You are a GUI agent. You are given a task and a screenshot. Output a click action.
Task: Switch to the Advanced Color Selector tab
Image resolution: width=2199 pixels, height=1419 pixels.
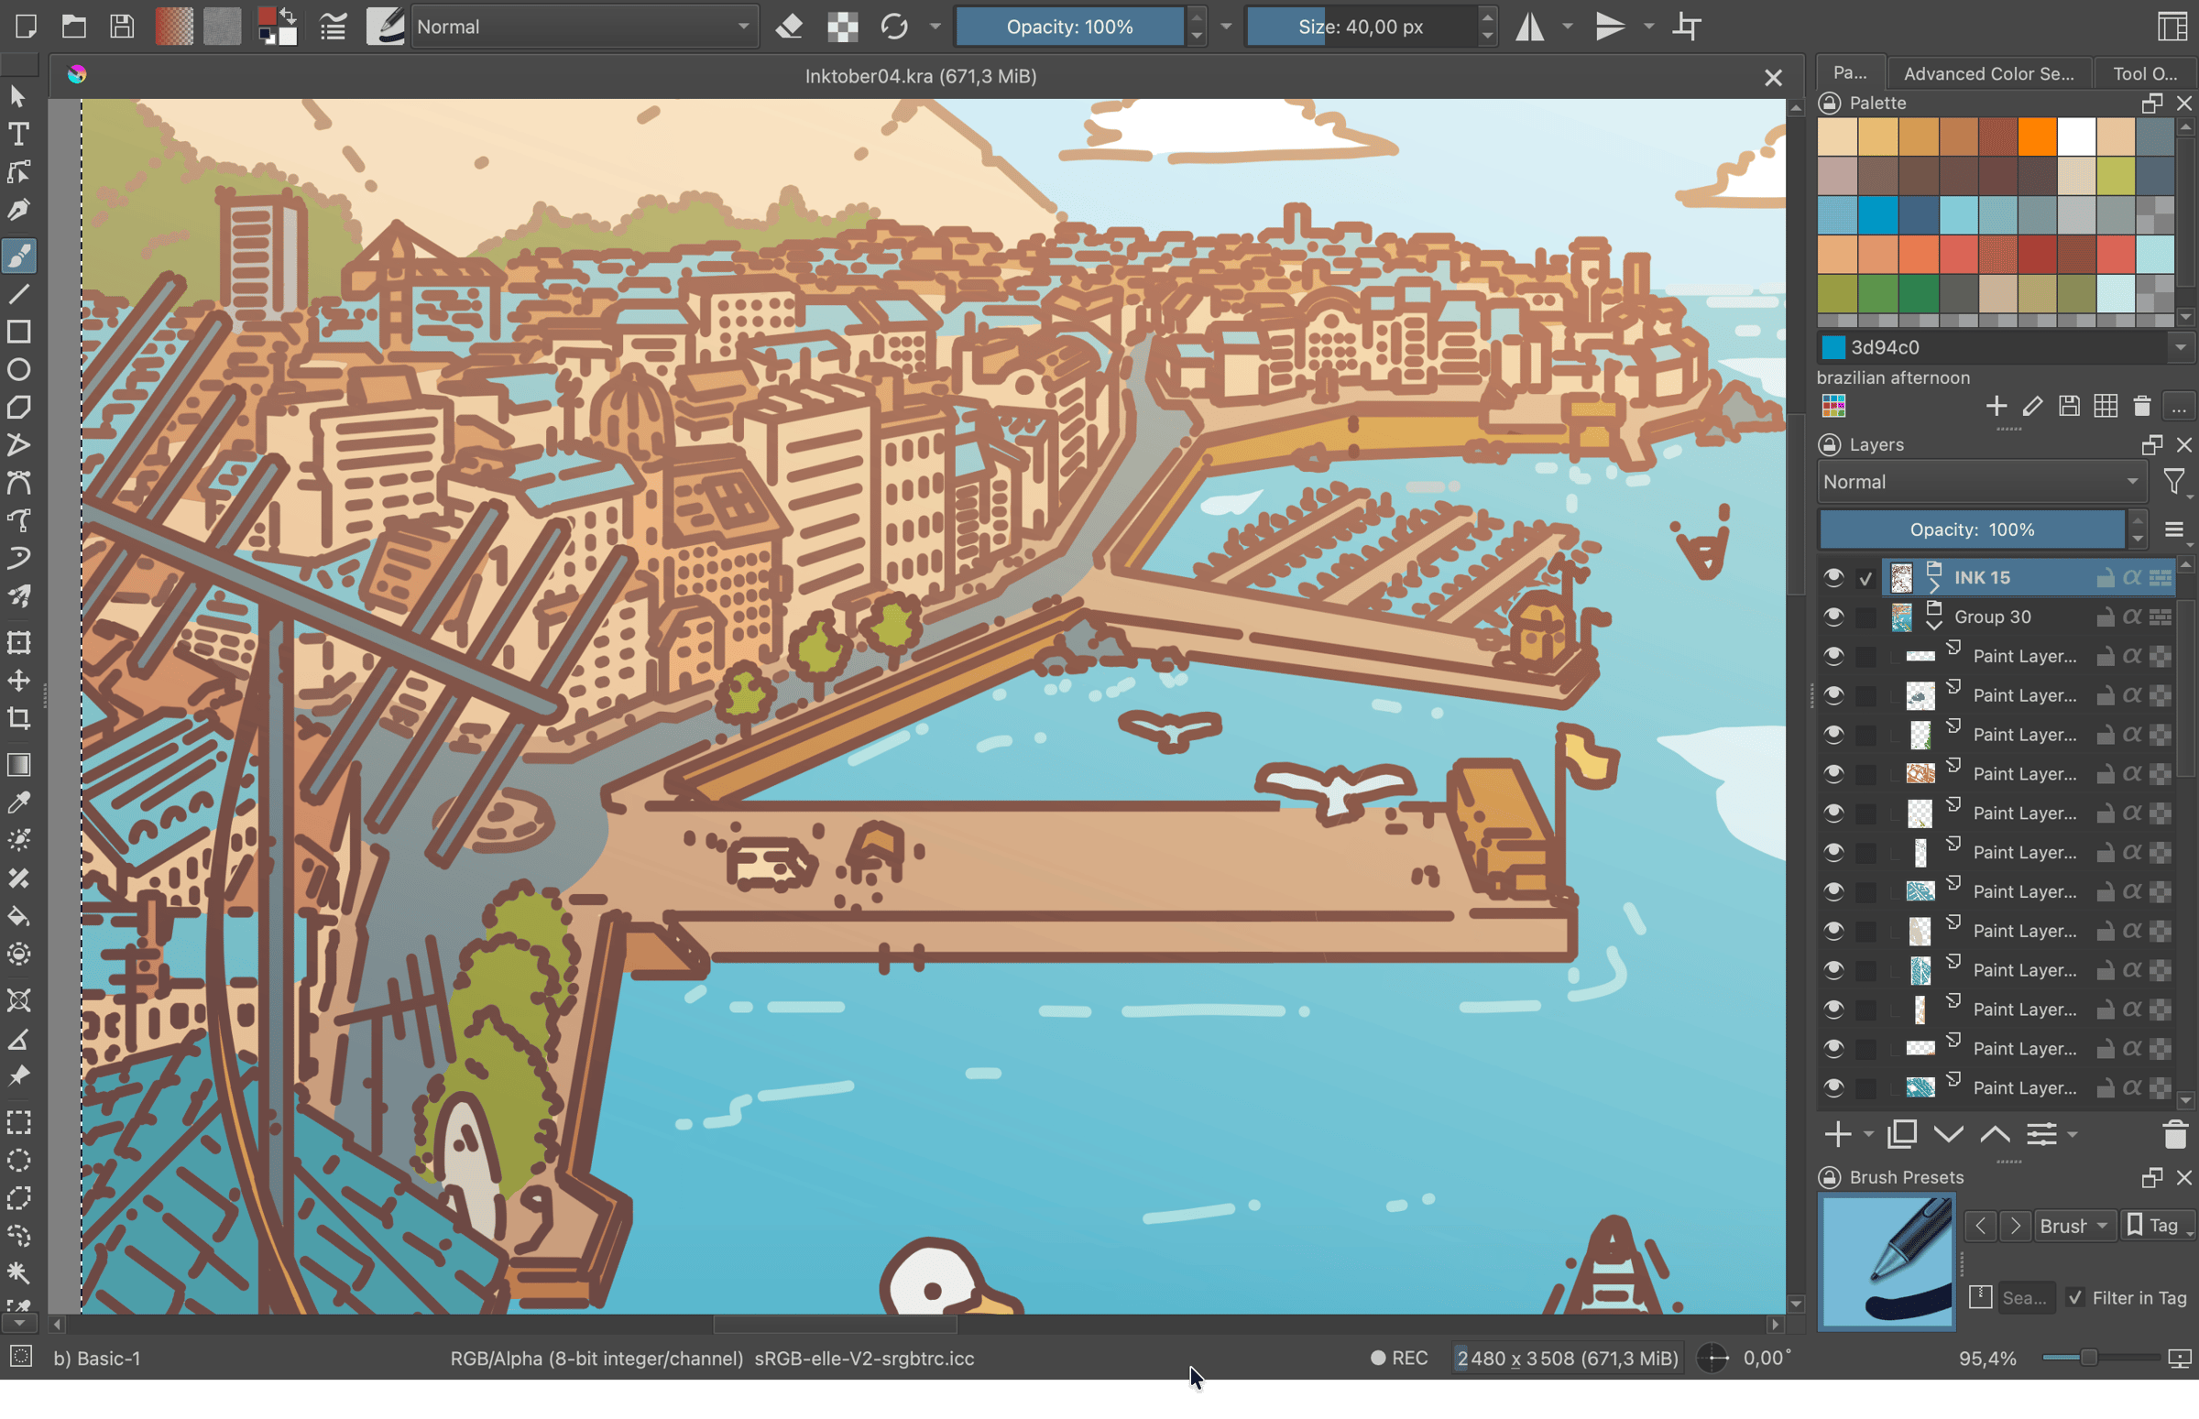1988,73
